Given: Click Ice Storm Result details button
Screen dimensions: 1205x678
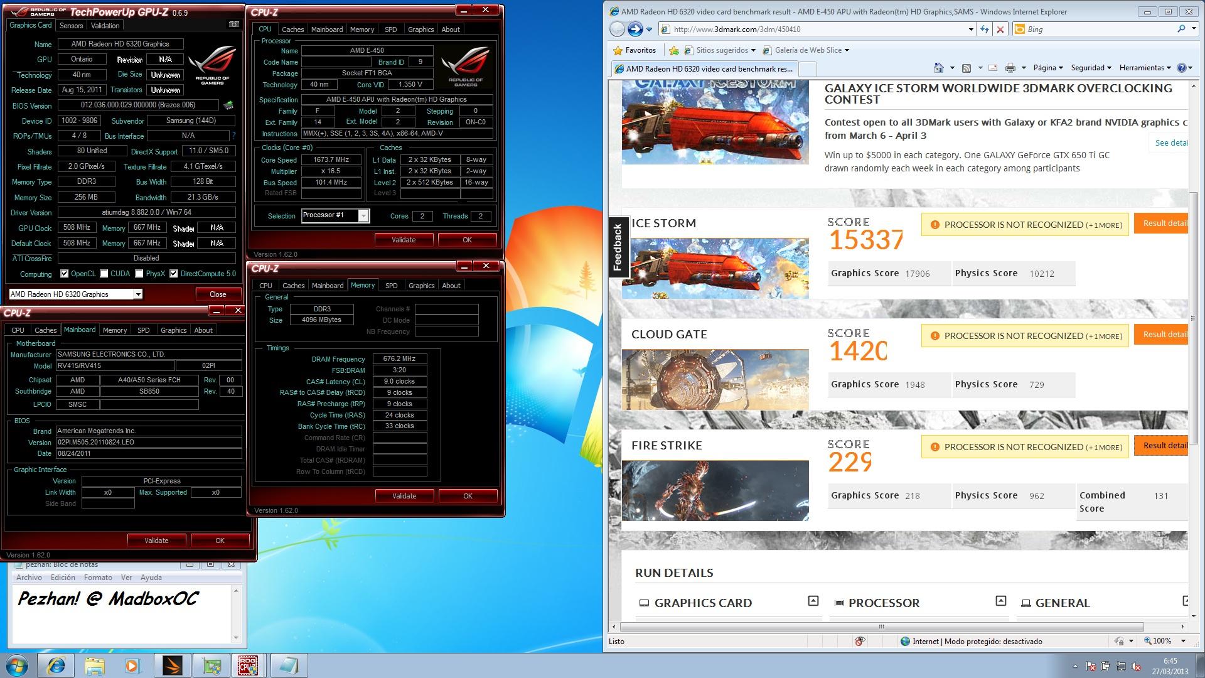Looking at the screenshot, I should 1161,223.
